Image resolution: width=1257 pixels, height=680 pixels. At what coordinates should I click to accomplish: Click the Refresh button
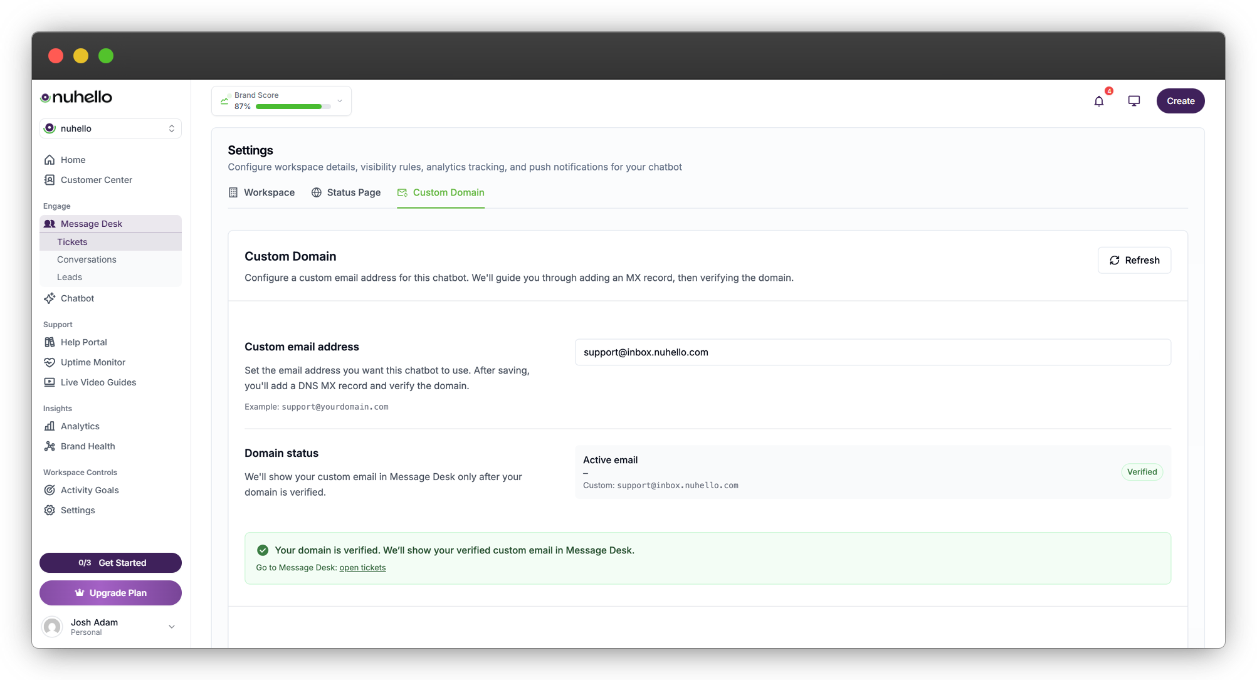[1134, 260]
